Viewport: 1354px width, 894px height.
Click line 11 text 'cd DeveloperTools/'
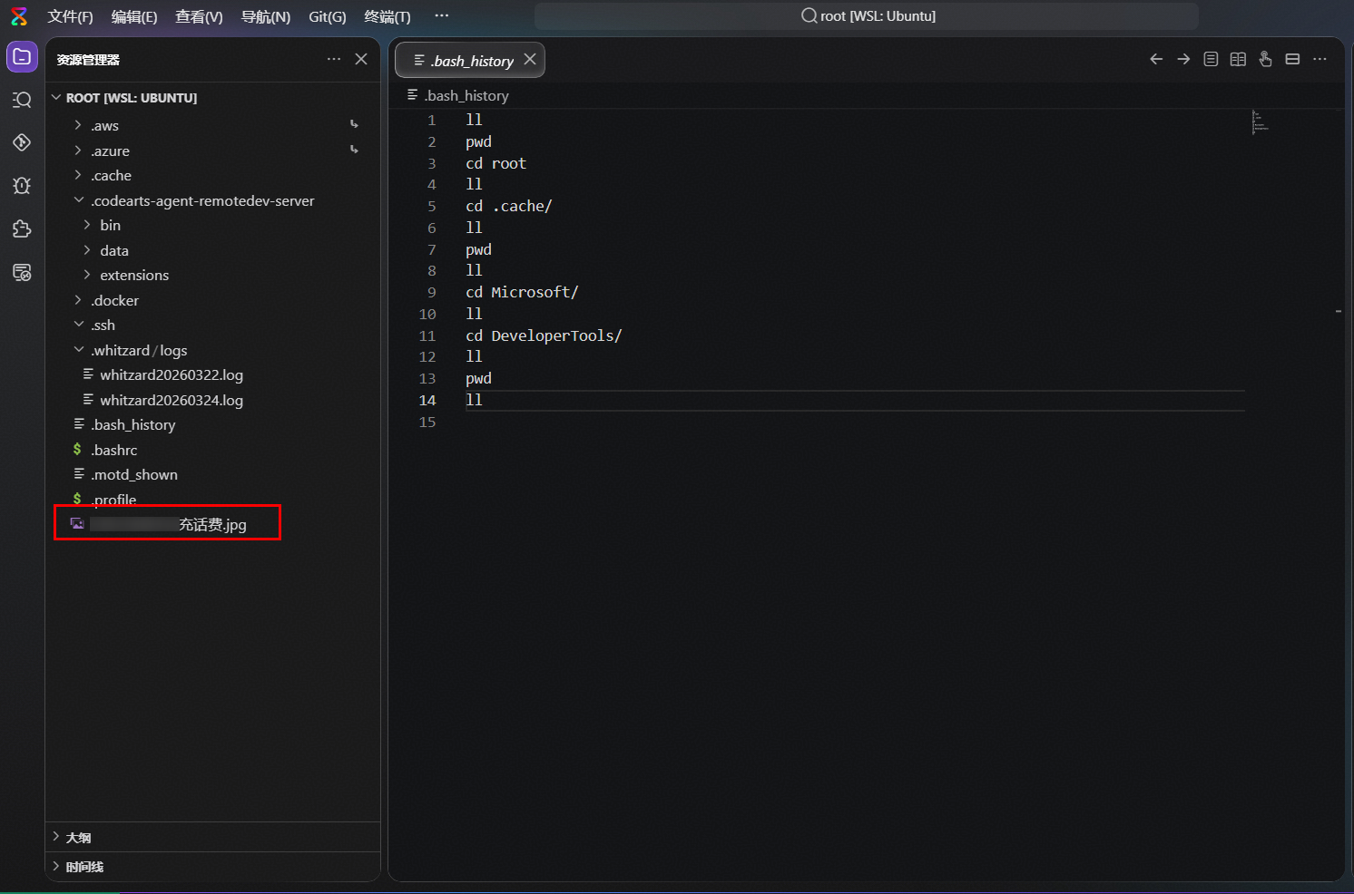544,335
